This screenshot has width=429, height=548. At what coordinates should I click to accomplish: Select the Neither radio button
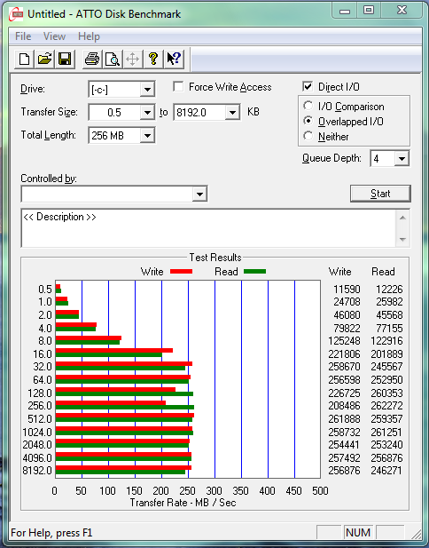click(x=308, y=136)
